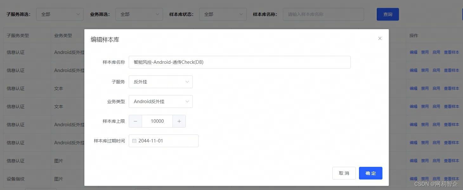463x190 pixels.
Task: Click 查看样本 in the 设备指纹 row
Action: [x=452, y=179]
